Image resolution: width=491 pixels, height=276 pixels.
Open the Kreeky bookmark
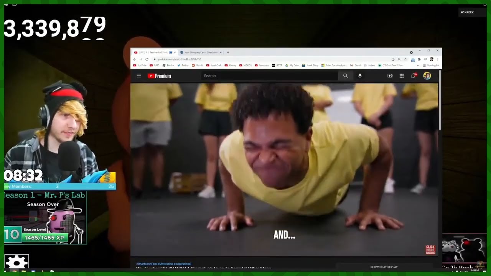pos(230,66)
